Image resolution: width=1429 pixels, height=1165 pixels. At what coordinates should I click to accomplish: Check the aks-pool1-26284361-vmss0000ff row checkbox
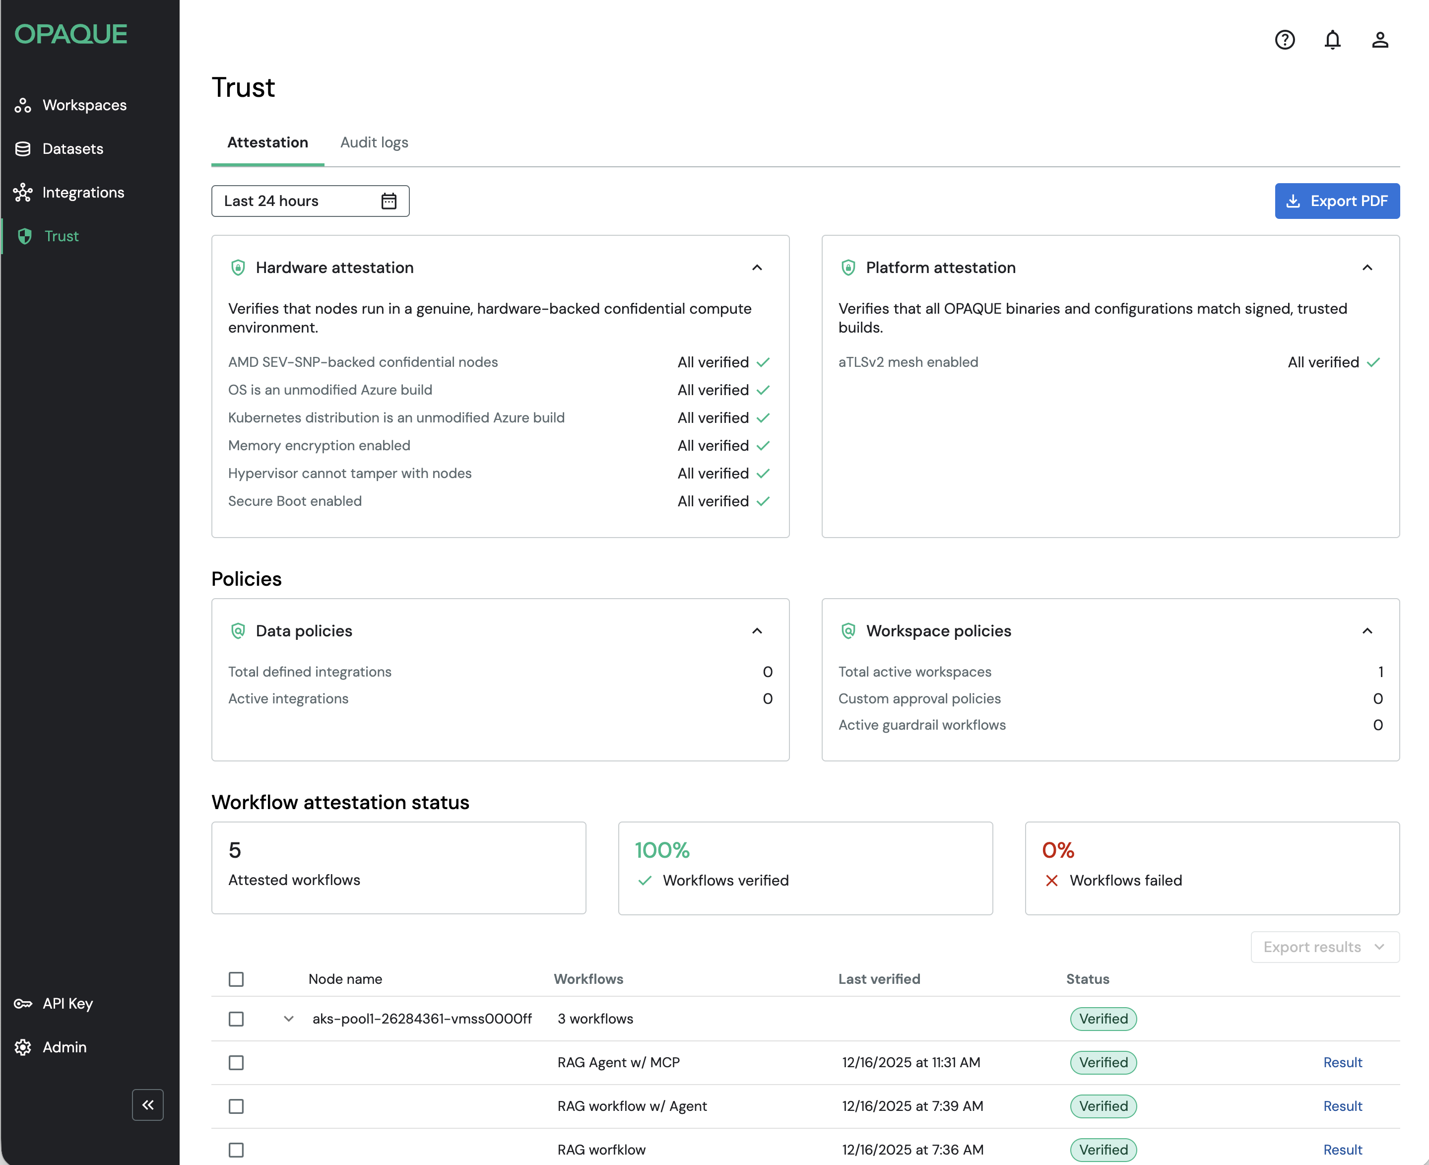click(x=236, y=1019)
